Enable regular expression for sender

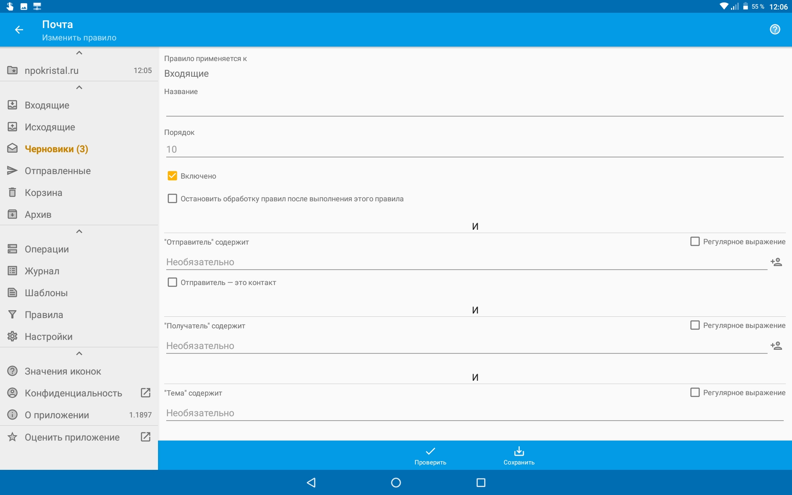coord(695,242)
